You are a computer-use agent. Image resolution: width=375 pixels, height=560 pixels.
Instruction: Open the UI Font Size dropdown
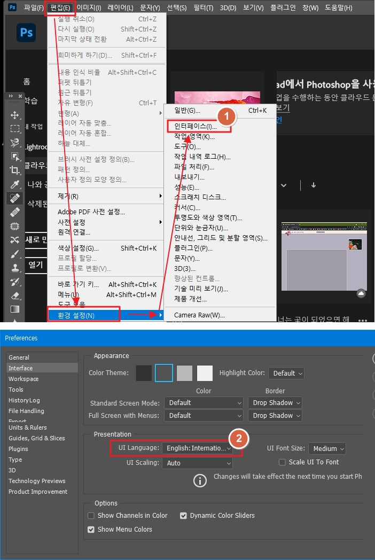(x=327, y=448)
